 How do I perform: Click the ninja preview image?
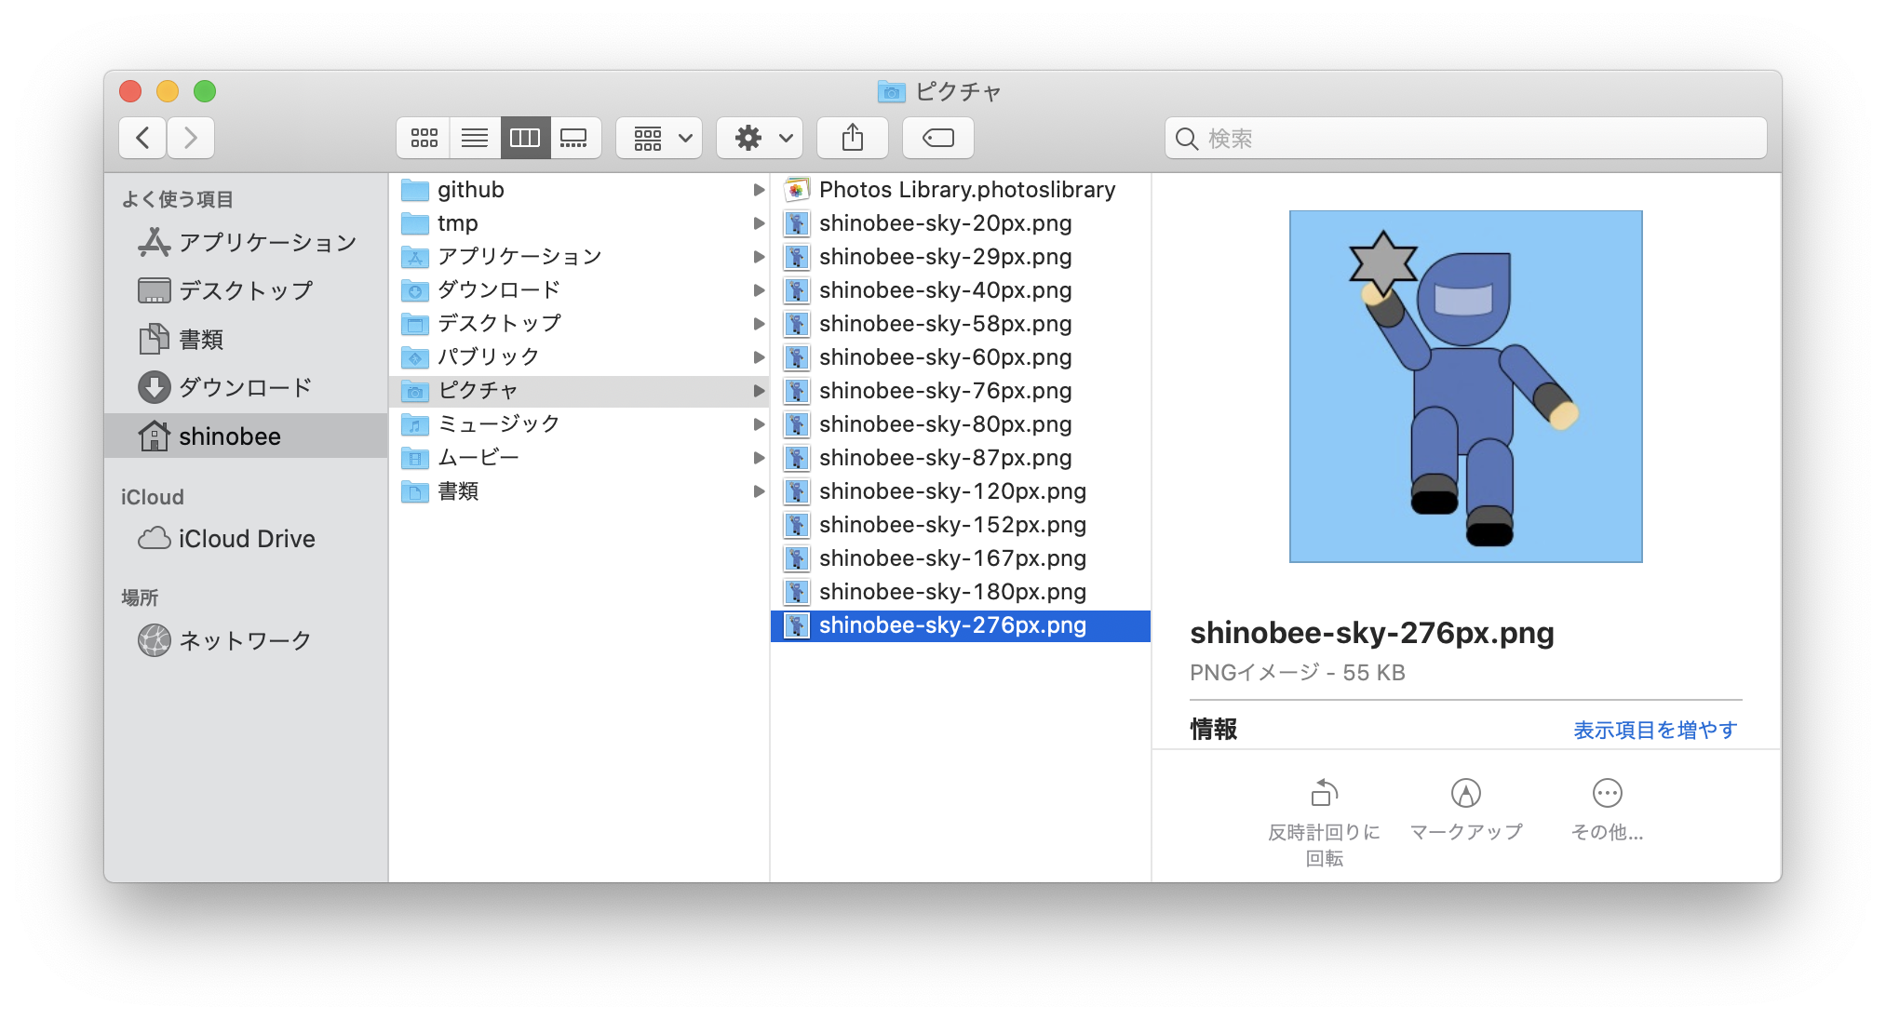pos(1465,386)
